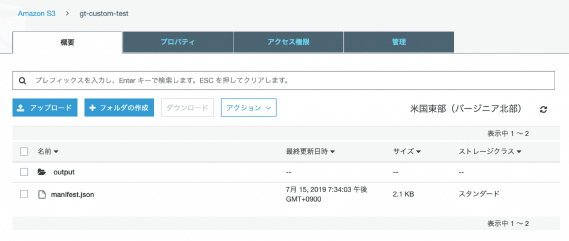Click the upload arrow icon on アップロード

tap(21, 108)
